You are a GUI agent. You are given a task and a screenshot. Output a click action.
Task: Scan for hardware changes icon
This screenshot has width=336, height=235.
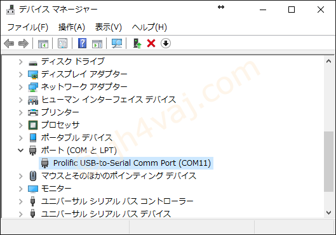(x=117, y=43)
